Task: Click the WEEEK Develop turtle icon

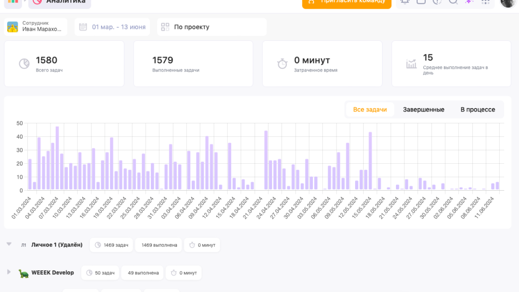Action: (24, 273)
